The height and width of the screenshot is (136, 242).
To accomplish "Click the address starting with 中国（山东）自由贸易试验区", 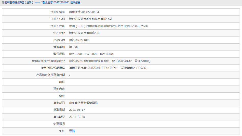I will point(109,26).
